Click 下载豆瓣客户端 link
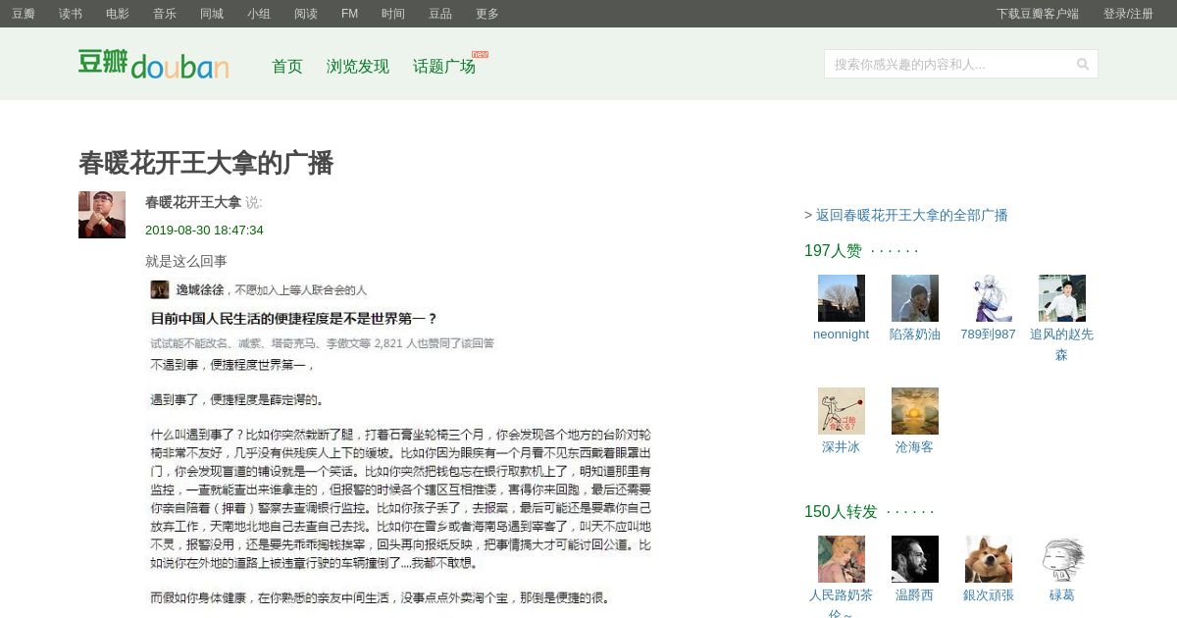The height and width of the screenshot is (618, 1177). click(x=1038, y=14)
